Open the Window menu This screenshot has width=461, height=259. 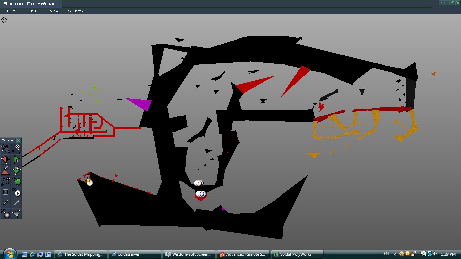tap(75, 11)
